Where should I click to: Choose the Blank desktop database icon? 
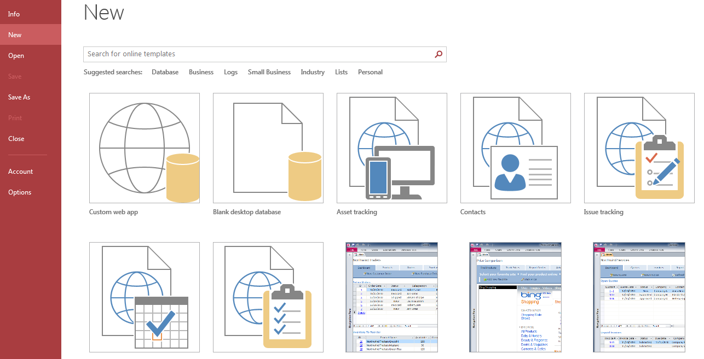(268, 148)
